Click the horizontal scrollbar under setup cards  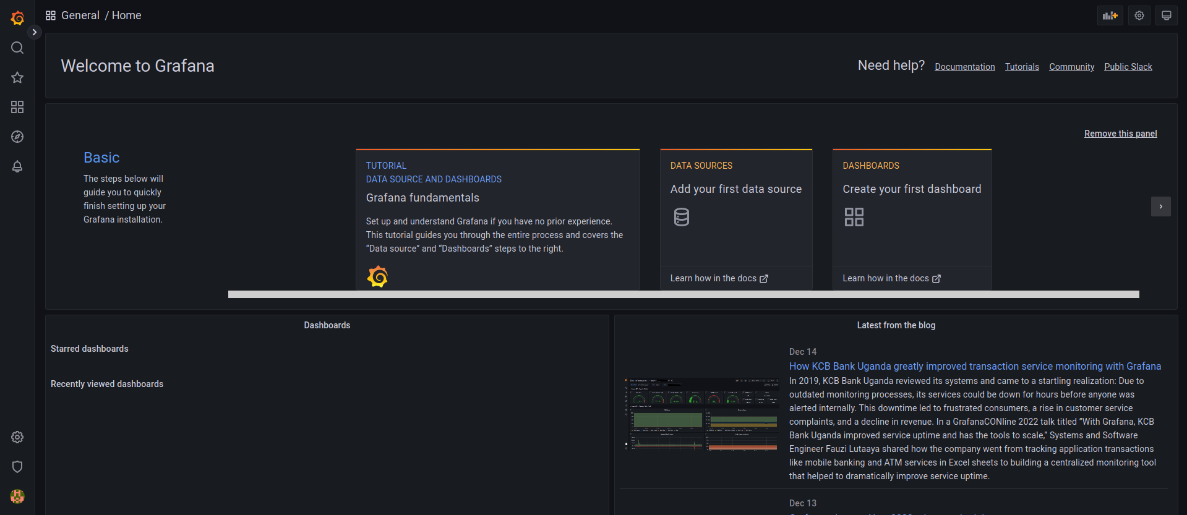(683, 294)
